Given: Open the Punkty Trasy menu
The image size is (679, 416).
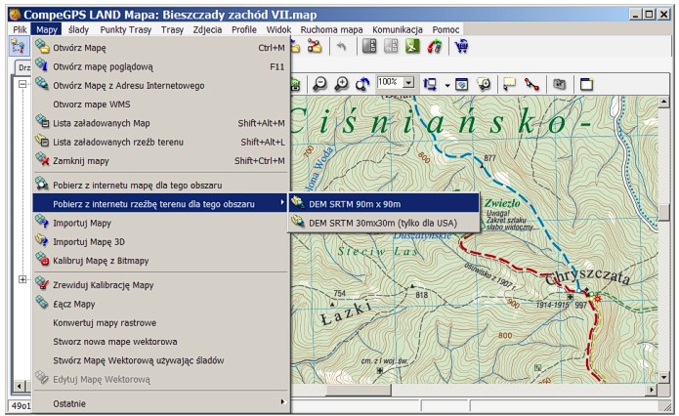Looking at the screenshot, I should pos(126,29).
